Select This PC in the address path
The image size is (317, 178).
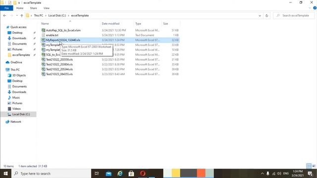coord(39,15)
